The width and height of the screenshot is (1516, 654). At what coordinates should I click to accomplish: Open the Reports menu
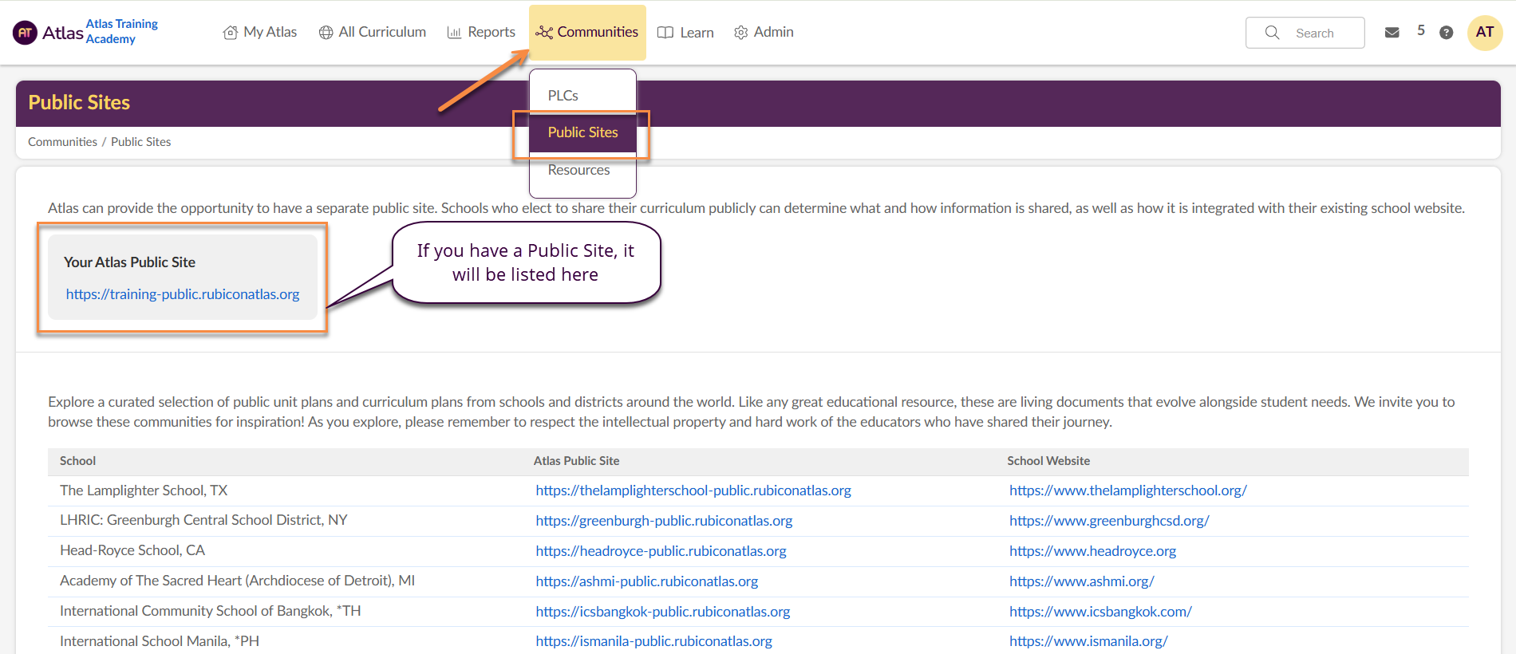(481, 33)
